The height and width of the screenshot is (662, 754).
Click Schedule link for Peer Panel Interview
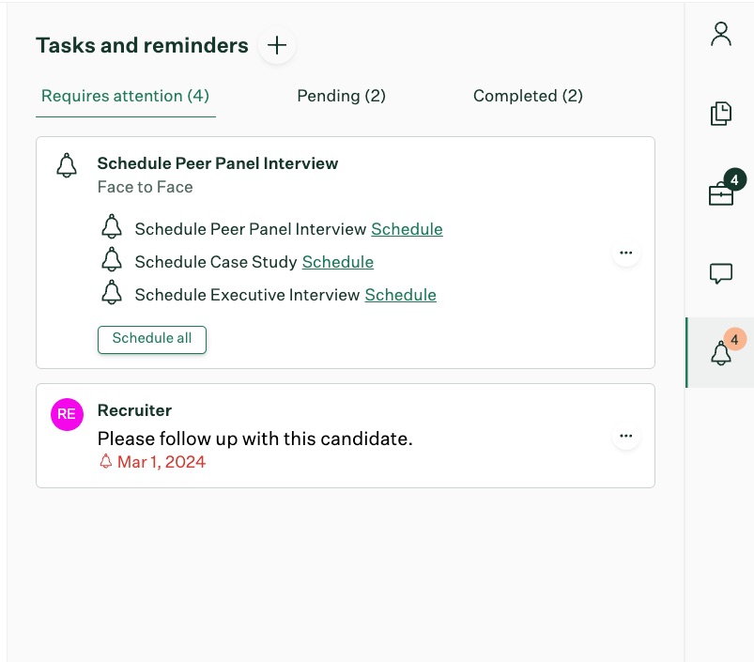tap(407, 229)
